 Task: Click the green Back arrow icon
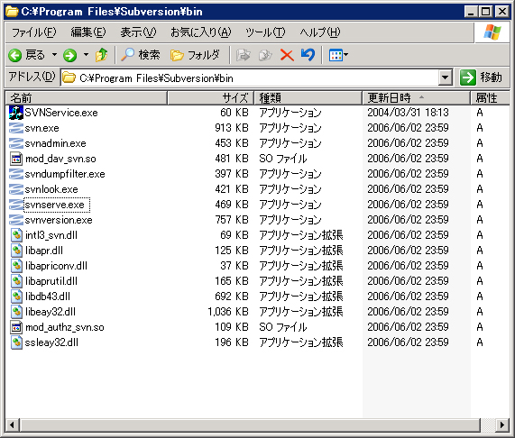tap(14, 56)
